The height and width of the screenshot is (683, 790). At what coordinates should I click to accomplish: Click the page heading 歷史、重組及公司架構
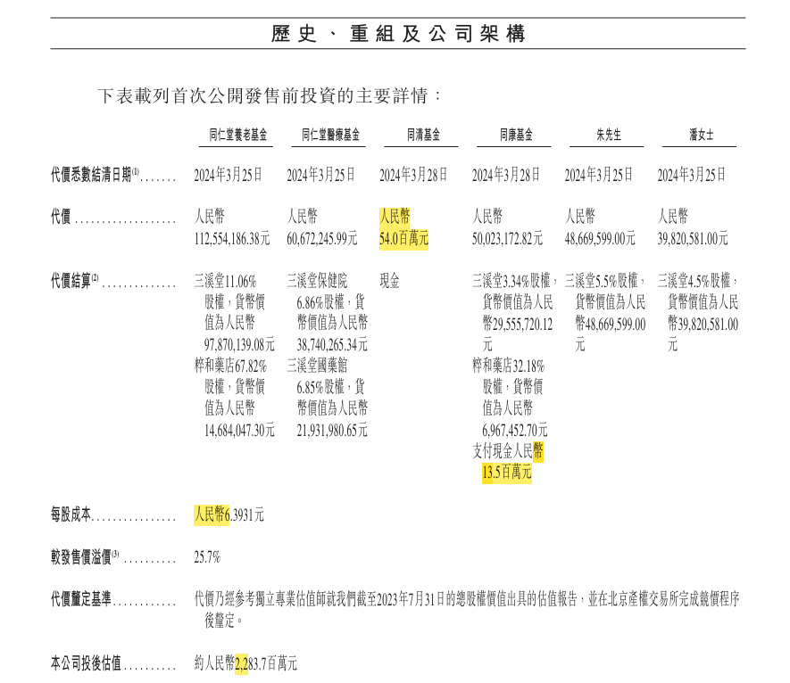(x=398, y=34)
